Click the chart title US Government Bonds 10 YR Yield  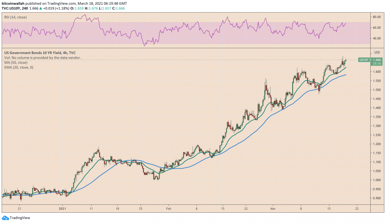[x=32, y=53]
